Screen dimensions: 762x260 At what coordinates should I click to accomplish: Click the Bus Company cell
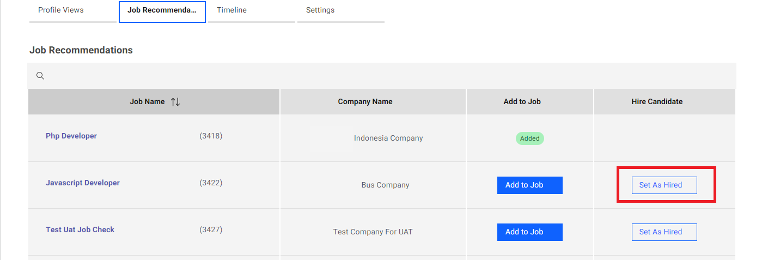tap(385, 185)
